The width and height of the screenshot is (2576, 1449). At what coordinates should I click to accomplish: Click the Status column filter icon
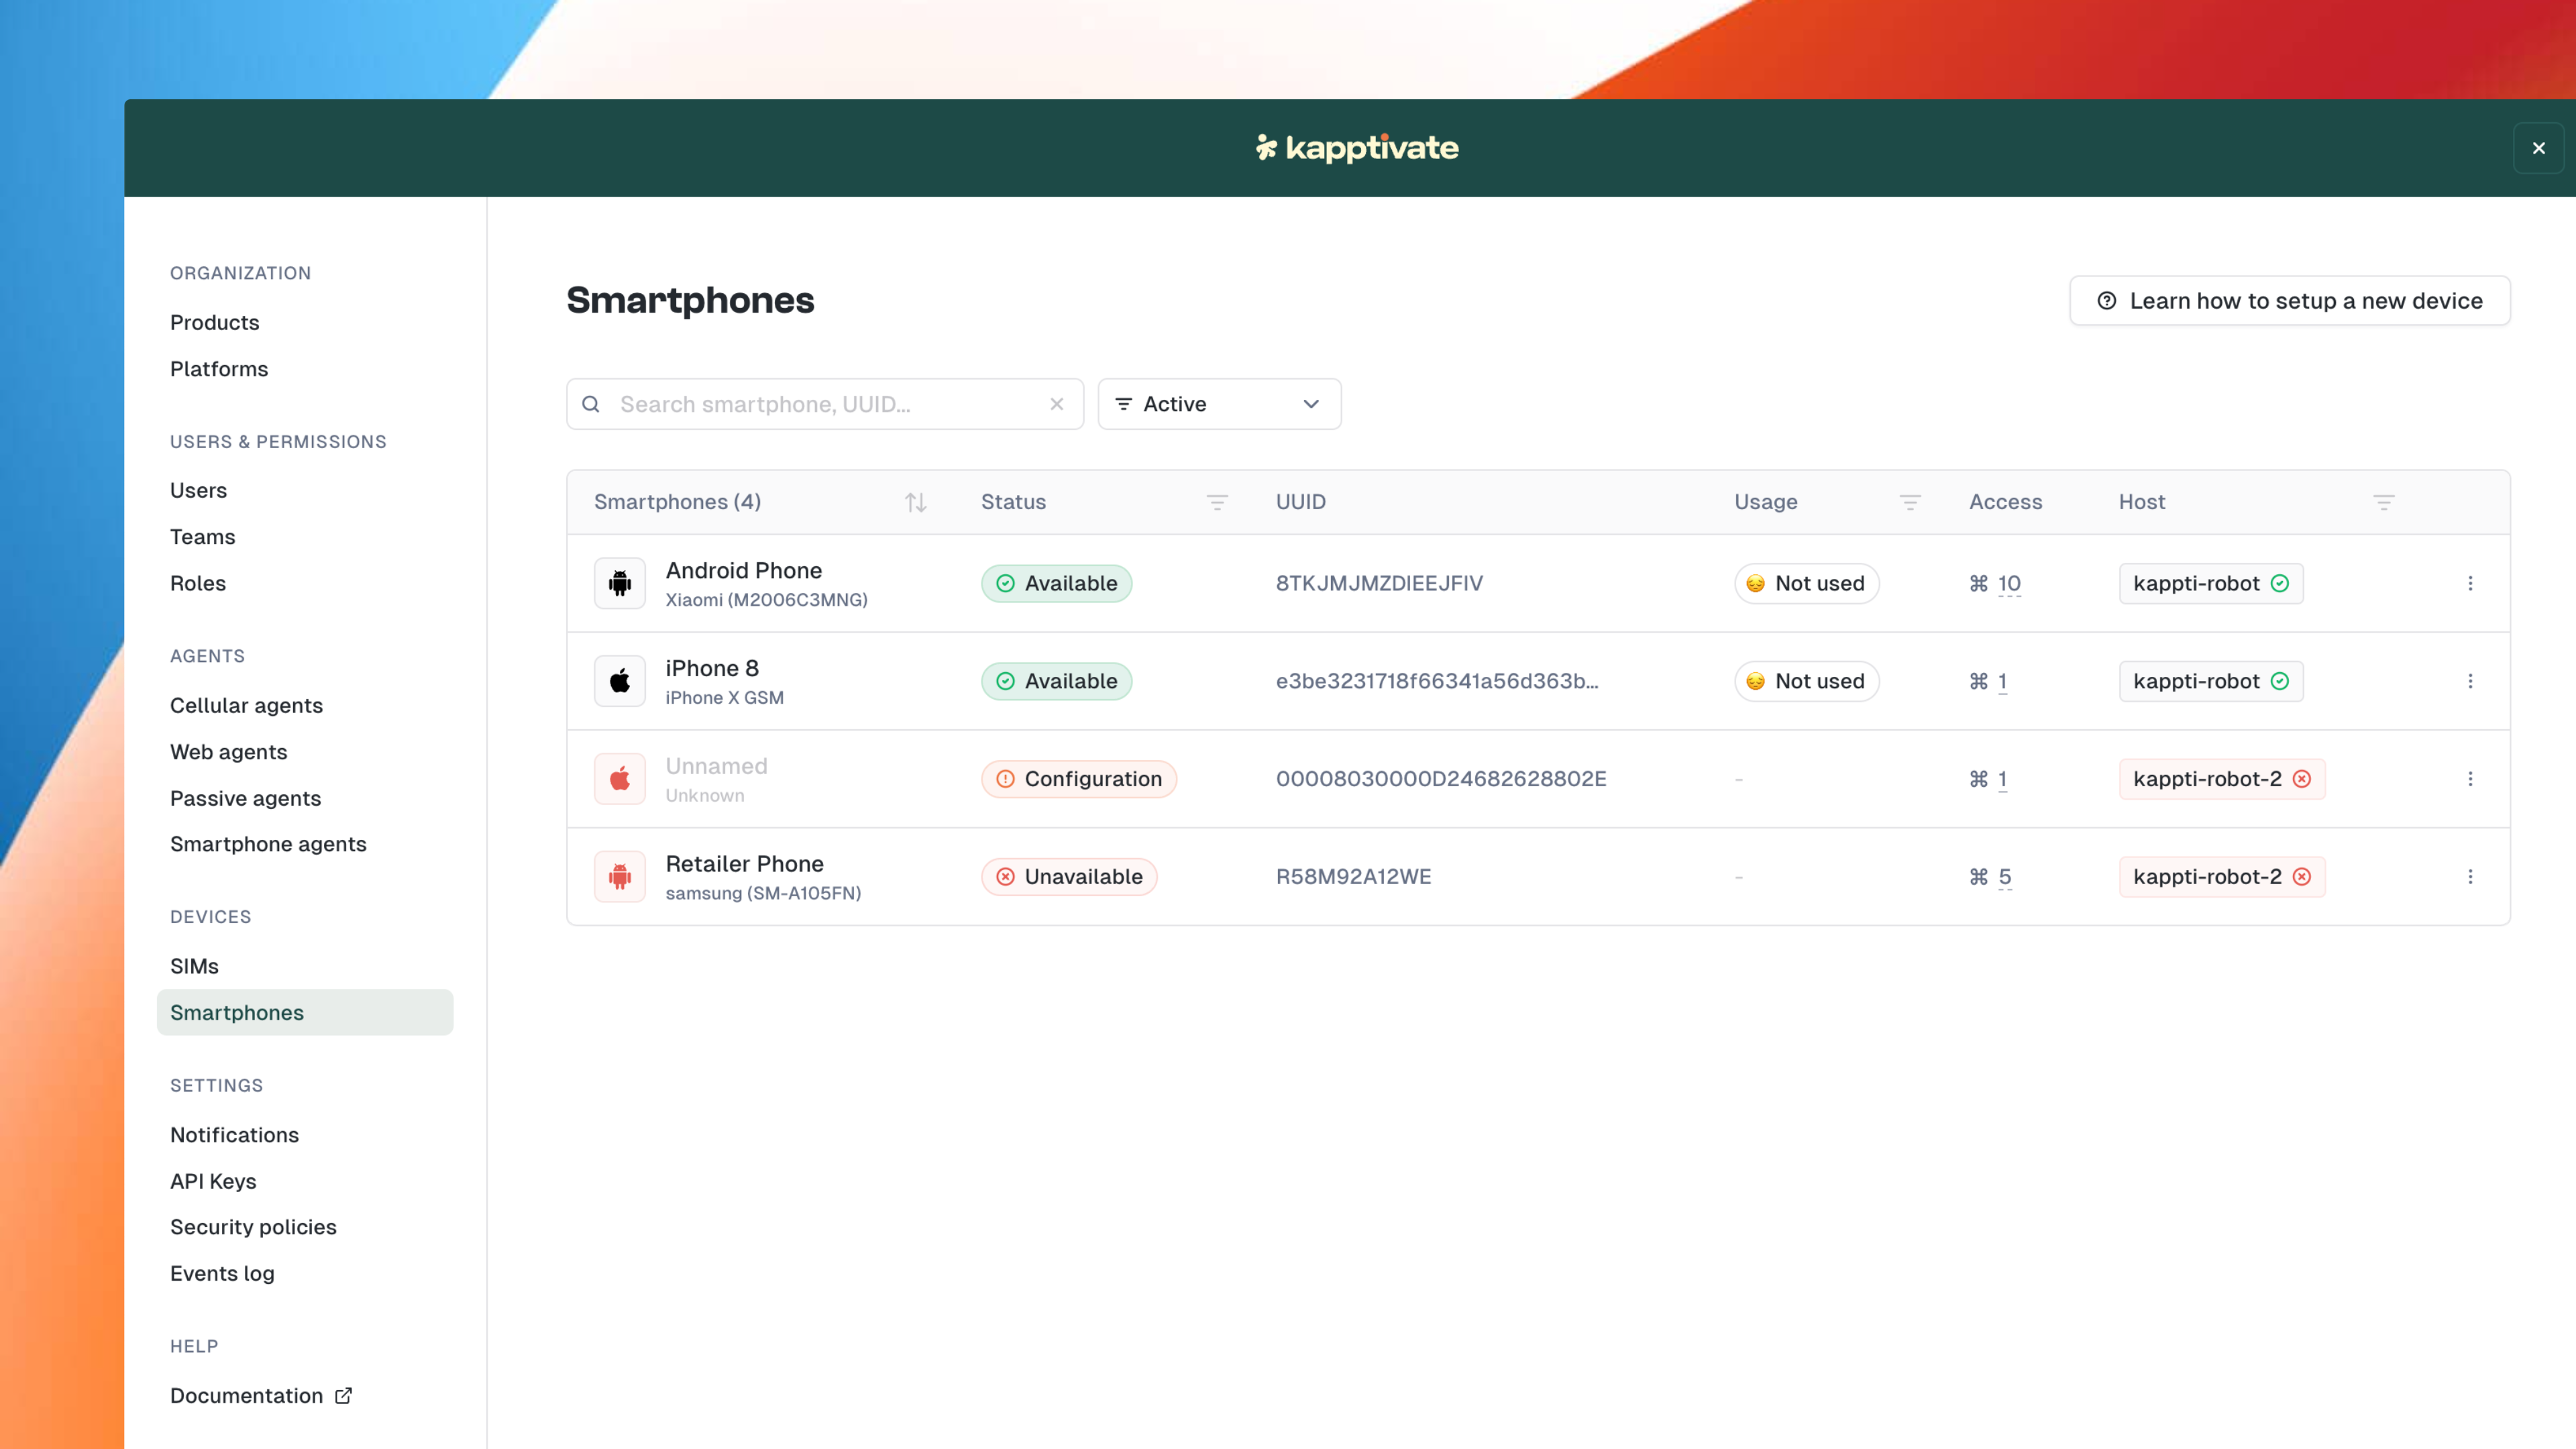click(x=1216, y=502)
